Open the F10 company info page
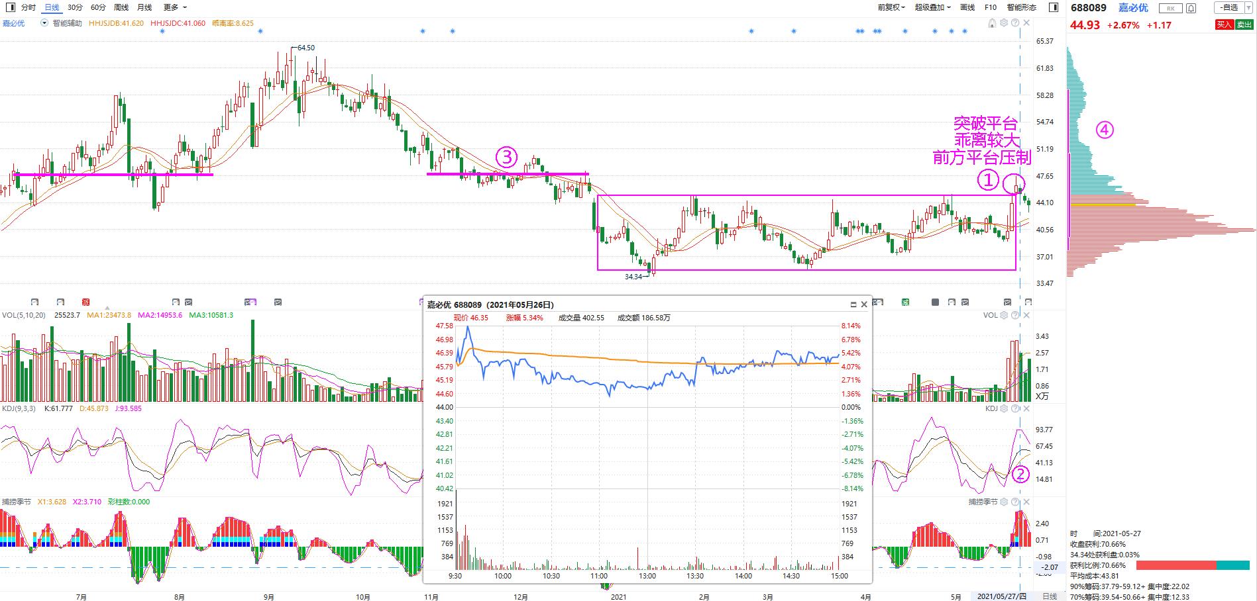Screen dimensions: 1257x601 (991, 7)
